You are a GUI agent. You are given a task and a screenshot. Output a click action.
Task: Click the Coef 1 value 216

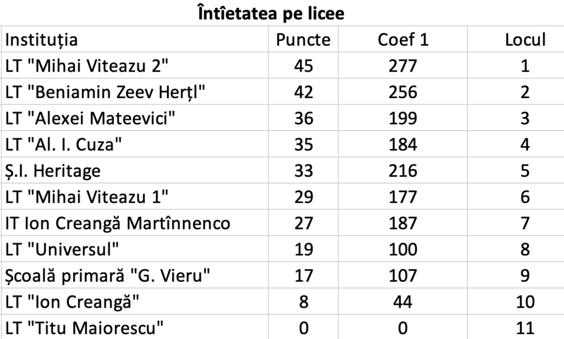click(403, 171)
